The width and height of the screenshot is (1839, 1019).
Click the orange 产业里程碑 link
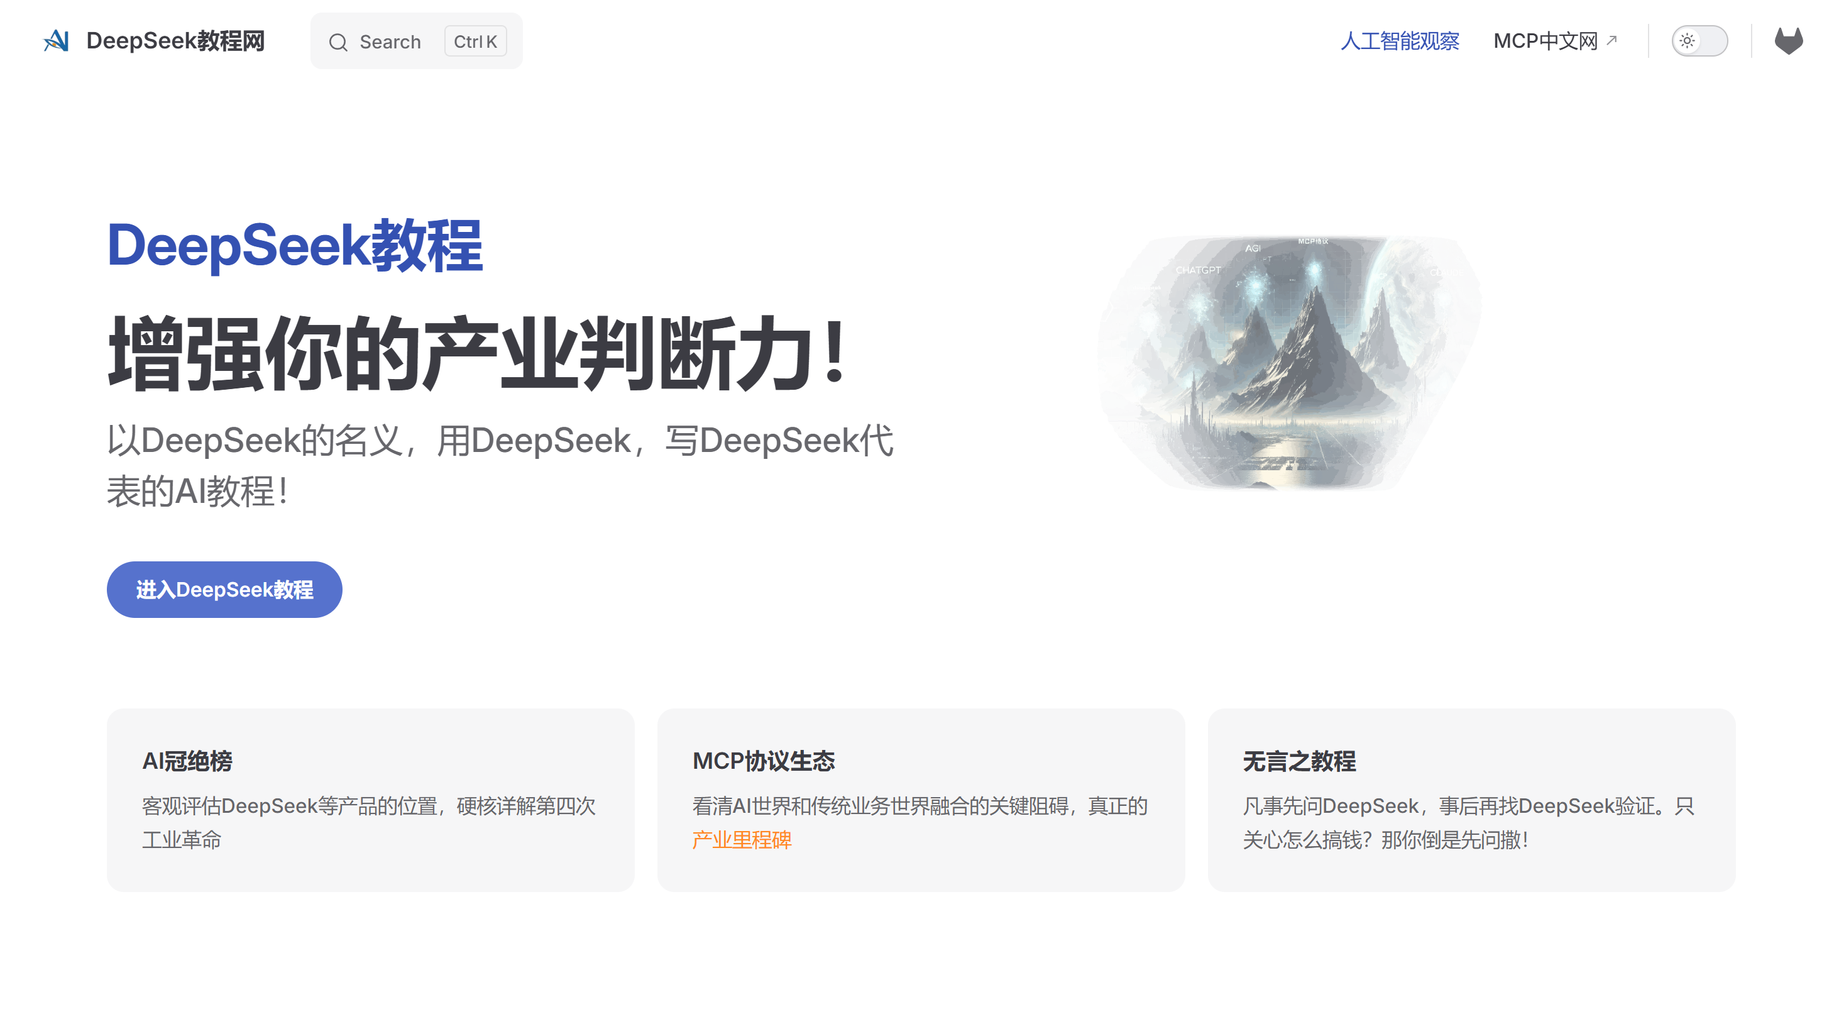[742, 840]
